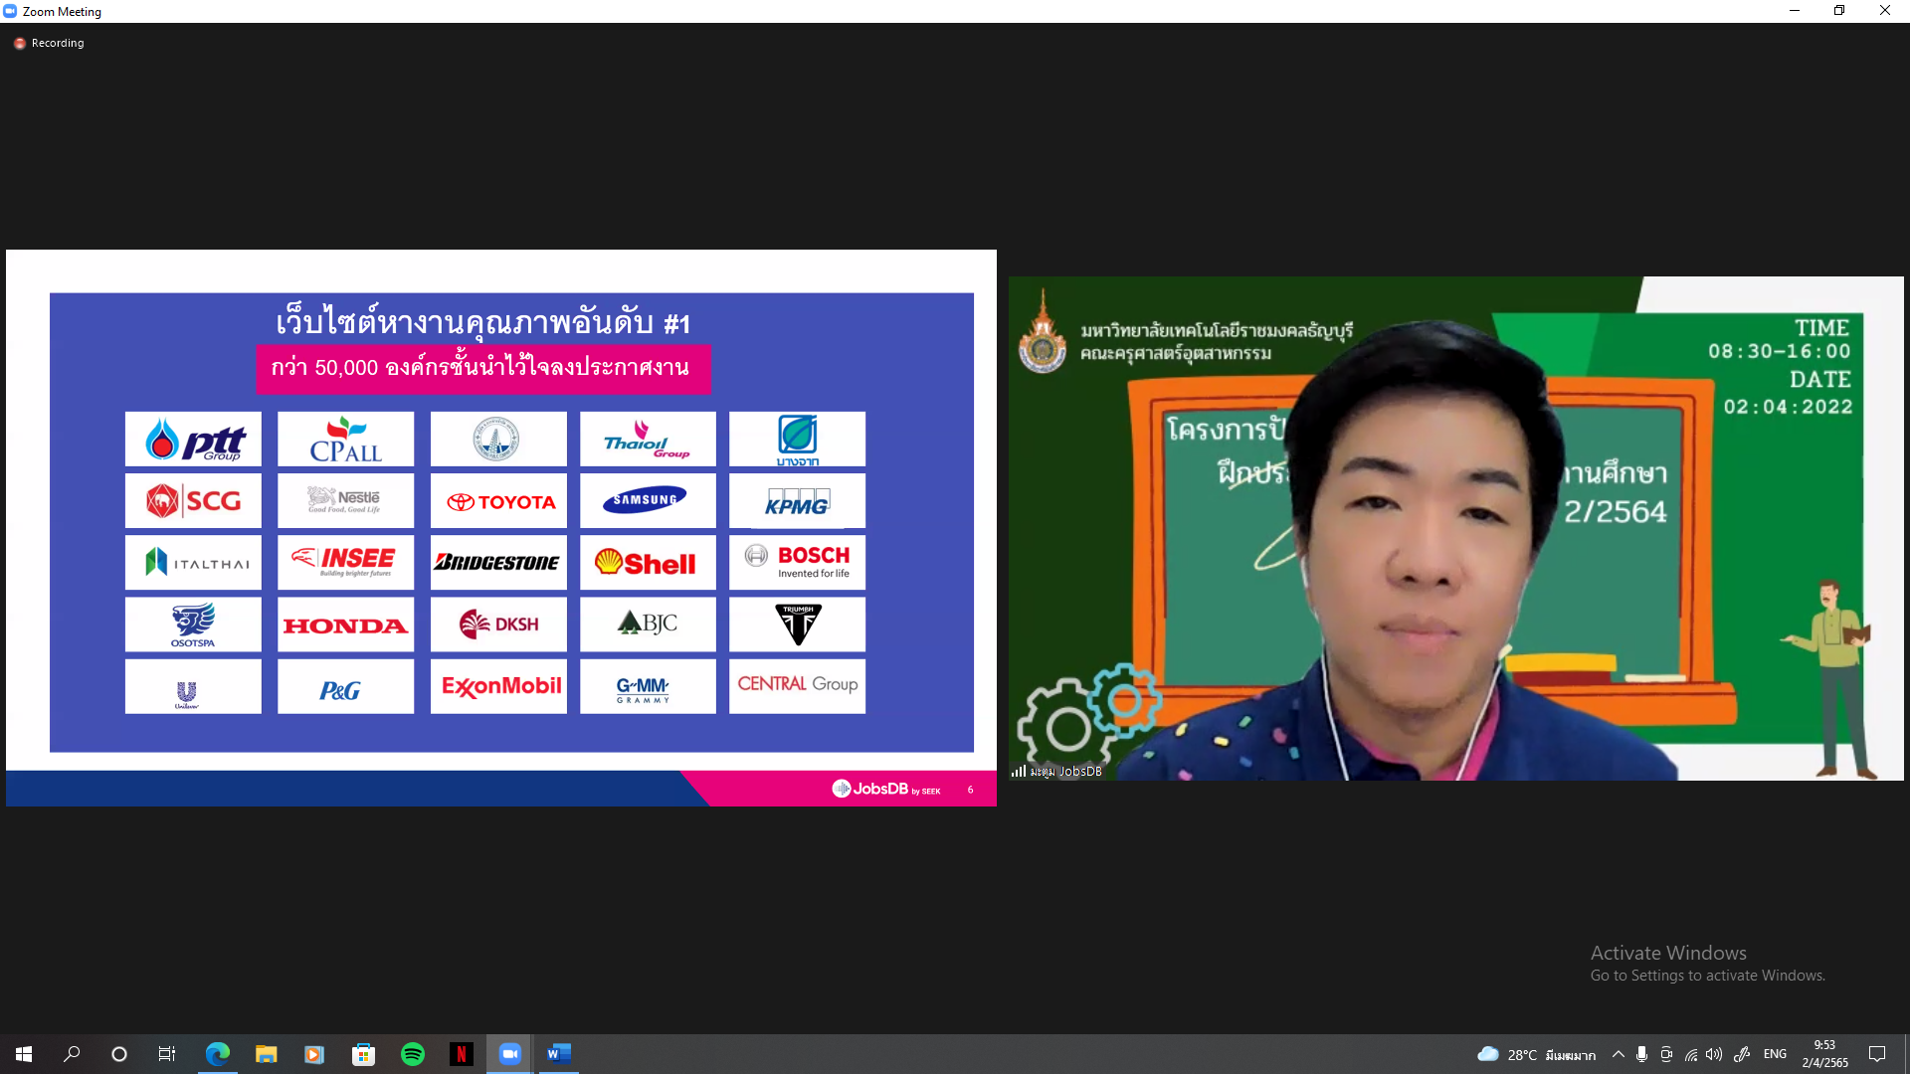Click the slide page number 6
This screenshot has height=1074, width=1910.
point(970,790)
